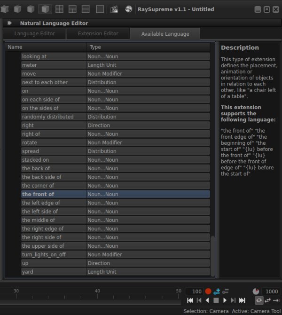
Task: Choose the two-pane horizontal split layout
Action: [86, 9]
